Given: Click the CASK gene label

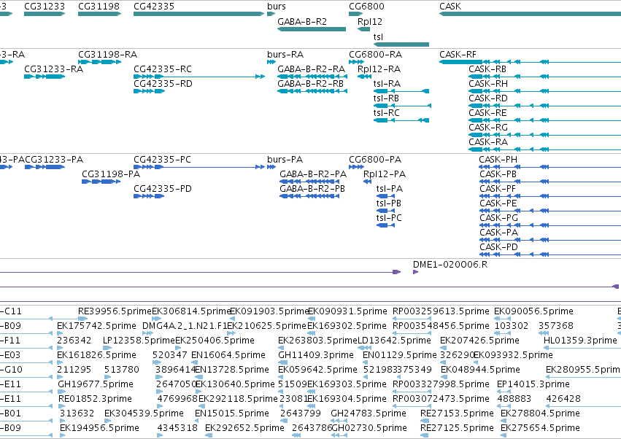Looking at the screenshot, I should click(x=450, y=7).
